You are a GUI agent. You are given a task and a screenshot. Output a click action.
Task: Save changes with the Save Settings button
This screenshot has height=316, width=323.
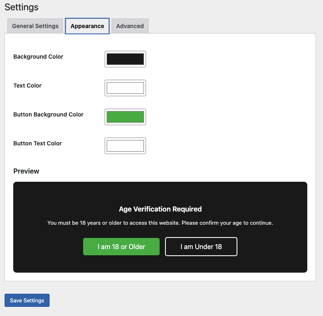pyautogui.click(x=27, y=300)
